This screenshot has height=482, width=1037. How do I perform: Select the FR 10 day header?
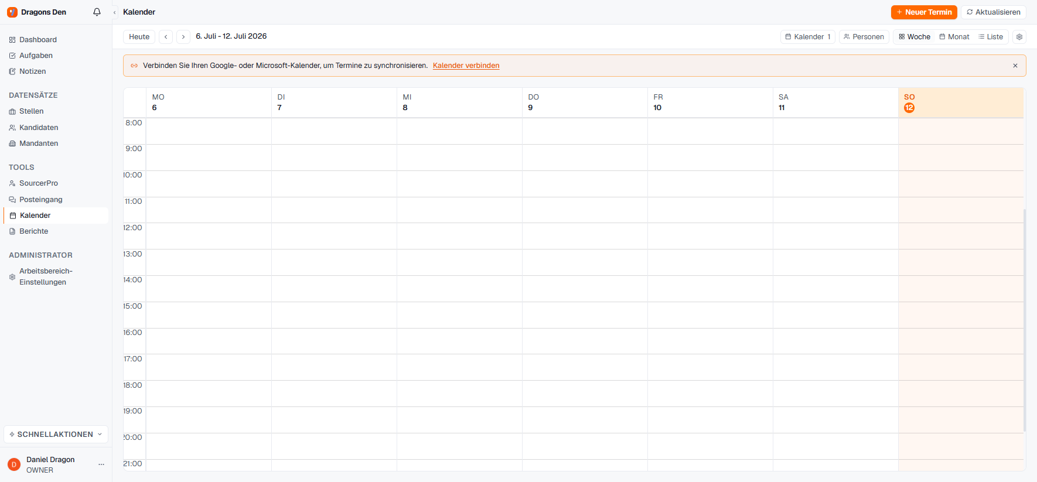coord(710,102)
